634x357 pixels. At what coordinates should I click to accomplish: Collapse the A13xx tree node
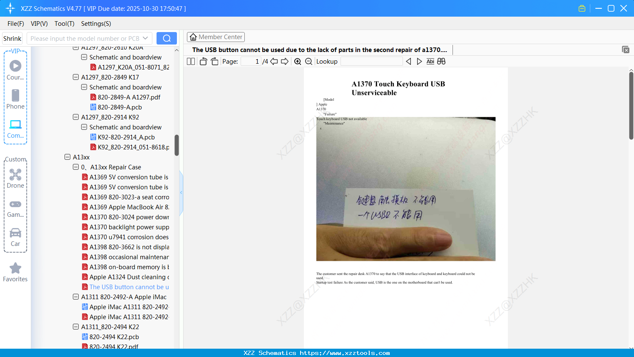point(67,157)
